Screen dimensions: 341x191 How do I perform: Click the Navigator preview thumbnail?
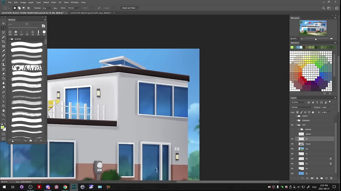click(313, 28)
